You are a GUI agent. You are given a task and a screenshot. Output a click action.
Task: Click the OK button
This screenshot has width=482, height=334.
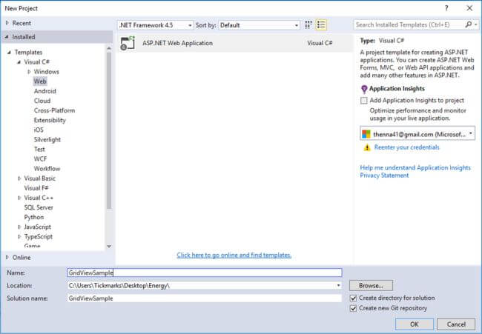[414, 324]
